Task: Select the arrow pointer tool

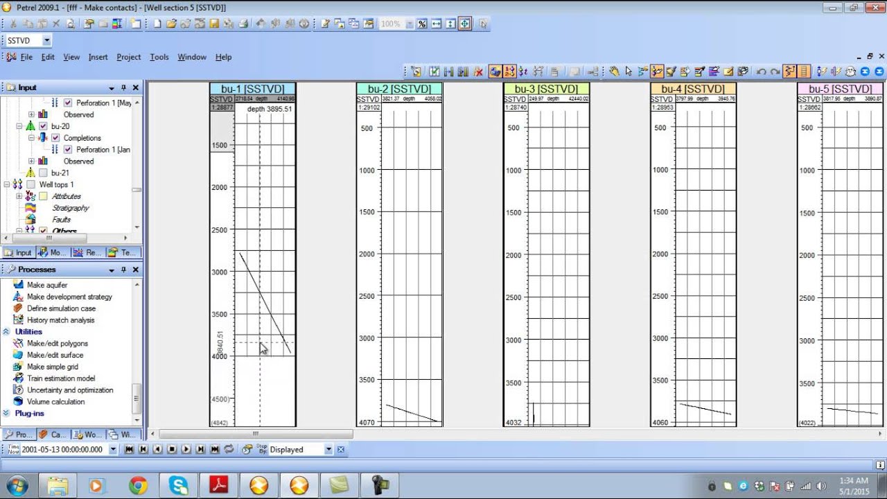Action: coord(629,71)
